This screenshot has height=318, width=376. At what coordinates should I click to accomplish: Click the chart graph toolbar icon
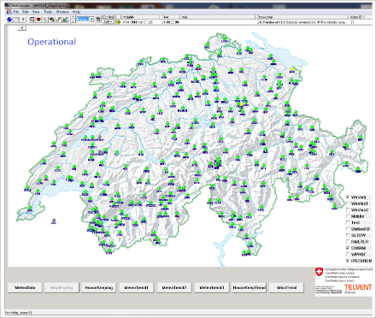tap(65, 20)
